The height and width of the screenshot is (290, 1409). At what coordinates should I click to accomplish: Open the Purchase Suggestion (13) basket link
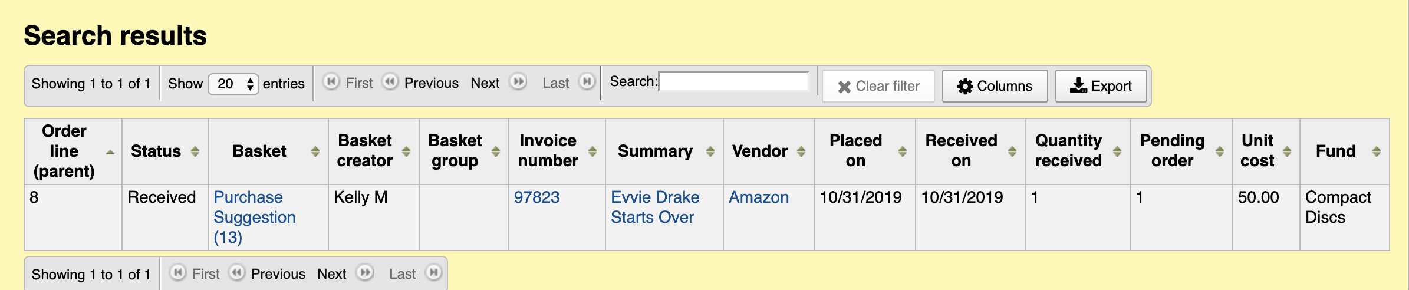tap(254, 217)
